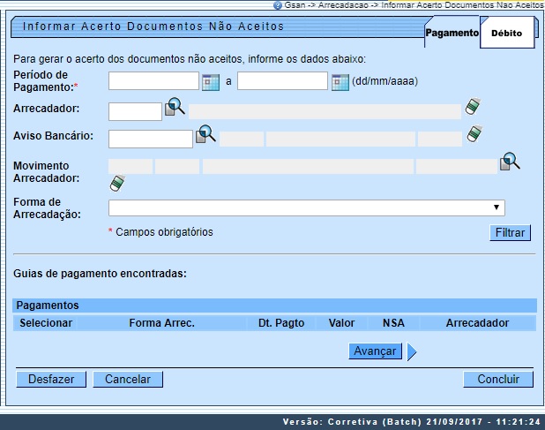Clear Movimento Arrecadador with the eraser icon
The image size is (545, 430).
[115, 183]
